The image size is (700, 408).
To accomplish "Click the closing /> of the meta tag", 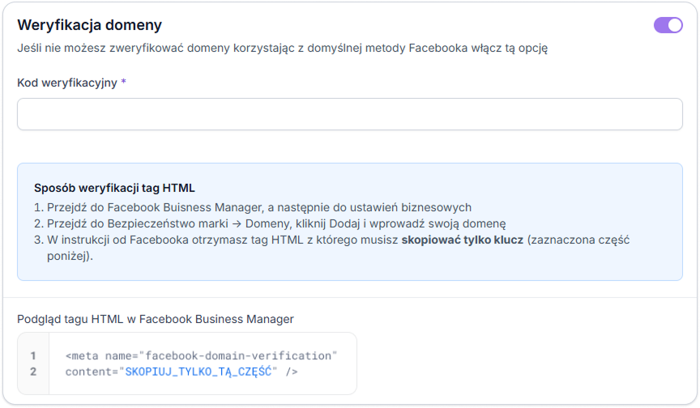I will pos(292,372).
